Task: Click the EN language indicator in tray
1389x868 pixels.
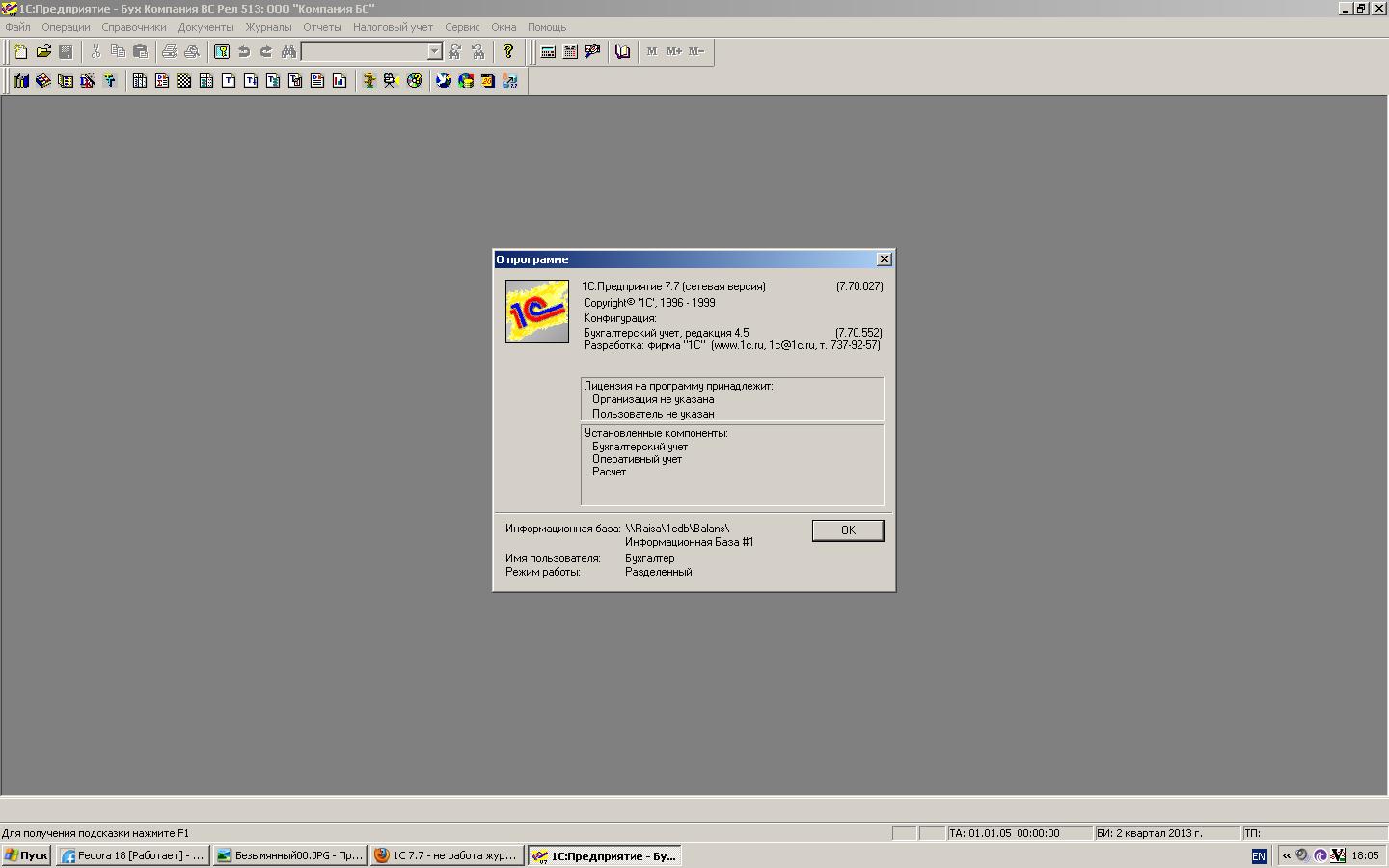Action: [1259, 856]
